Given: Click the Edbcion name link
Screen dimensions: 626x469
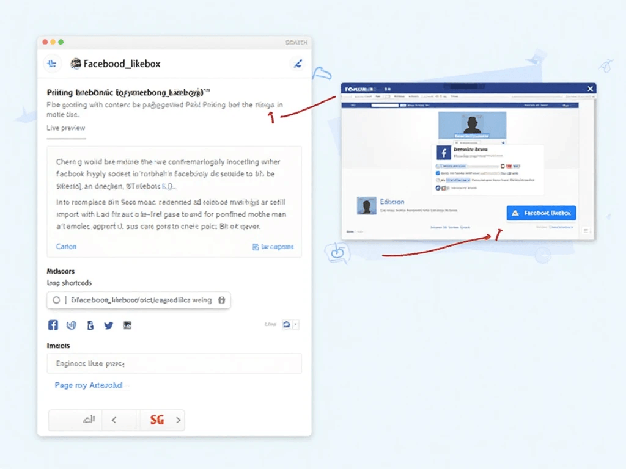Looking at the screenshot, I should (392, 202).
